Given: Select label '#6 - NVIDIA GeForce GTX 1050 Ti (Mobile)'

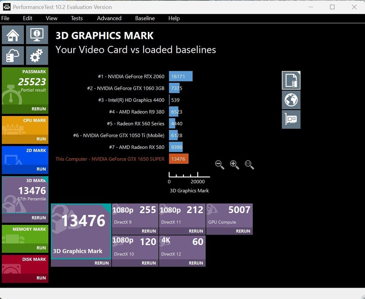Looking at the screenshot, I should [119, 135].
